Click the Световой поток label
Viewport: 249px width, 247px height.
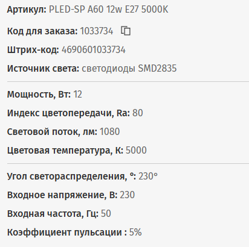(x=52, y=132)
